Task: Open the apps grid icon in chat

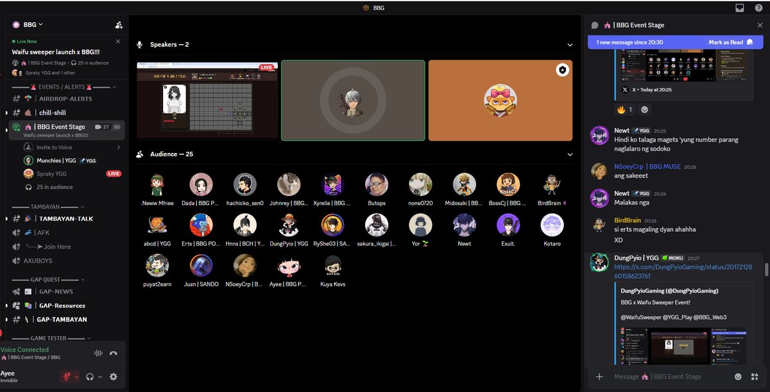Action: point(754,377)
